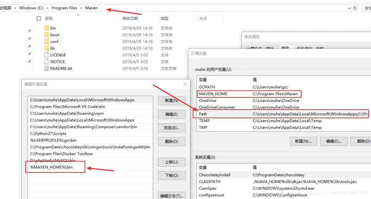Refresh the Explorer address bar
Image resolution: width=371 pixels, height=199 pixels.
(x=355, y=8)
